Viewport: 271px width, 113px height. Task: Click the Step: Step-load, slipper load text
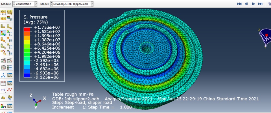82,103
